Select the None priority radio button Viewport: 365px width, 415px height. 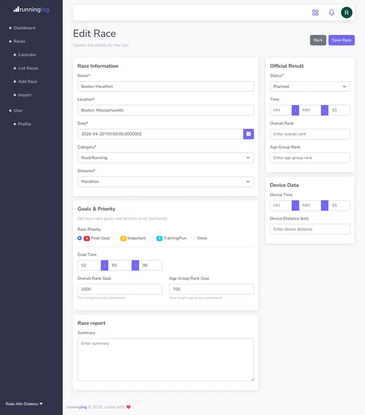click(193, 238)
